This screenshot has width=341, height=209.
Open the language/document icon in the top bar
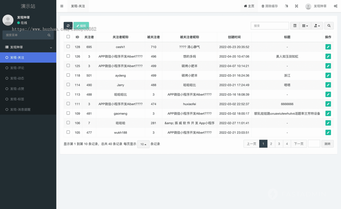pos(286,6)
